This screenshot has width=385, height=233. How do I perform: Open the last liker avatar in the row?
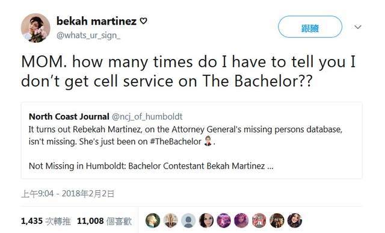295,220
